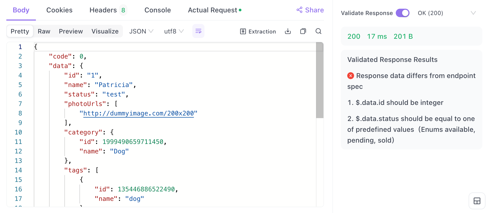Click the Validated Response Results heading
The image size is (486, 213).
coord(392,60)
